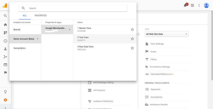Star the 2 Test View as favorite

pos(132,39)
